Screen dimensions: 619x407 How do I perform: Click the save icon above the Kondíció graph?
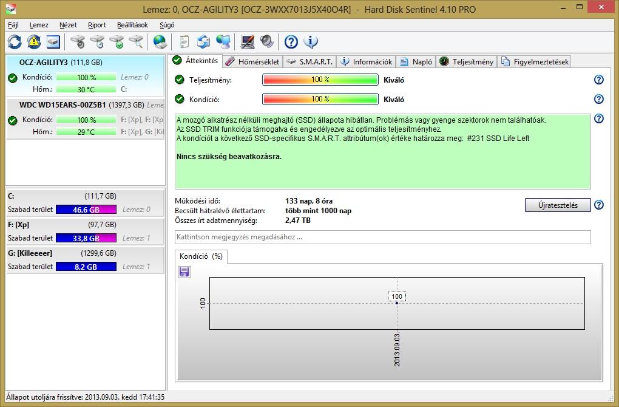click(x=184, y=272)
